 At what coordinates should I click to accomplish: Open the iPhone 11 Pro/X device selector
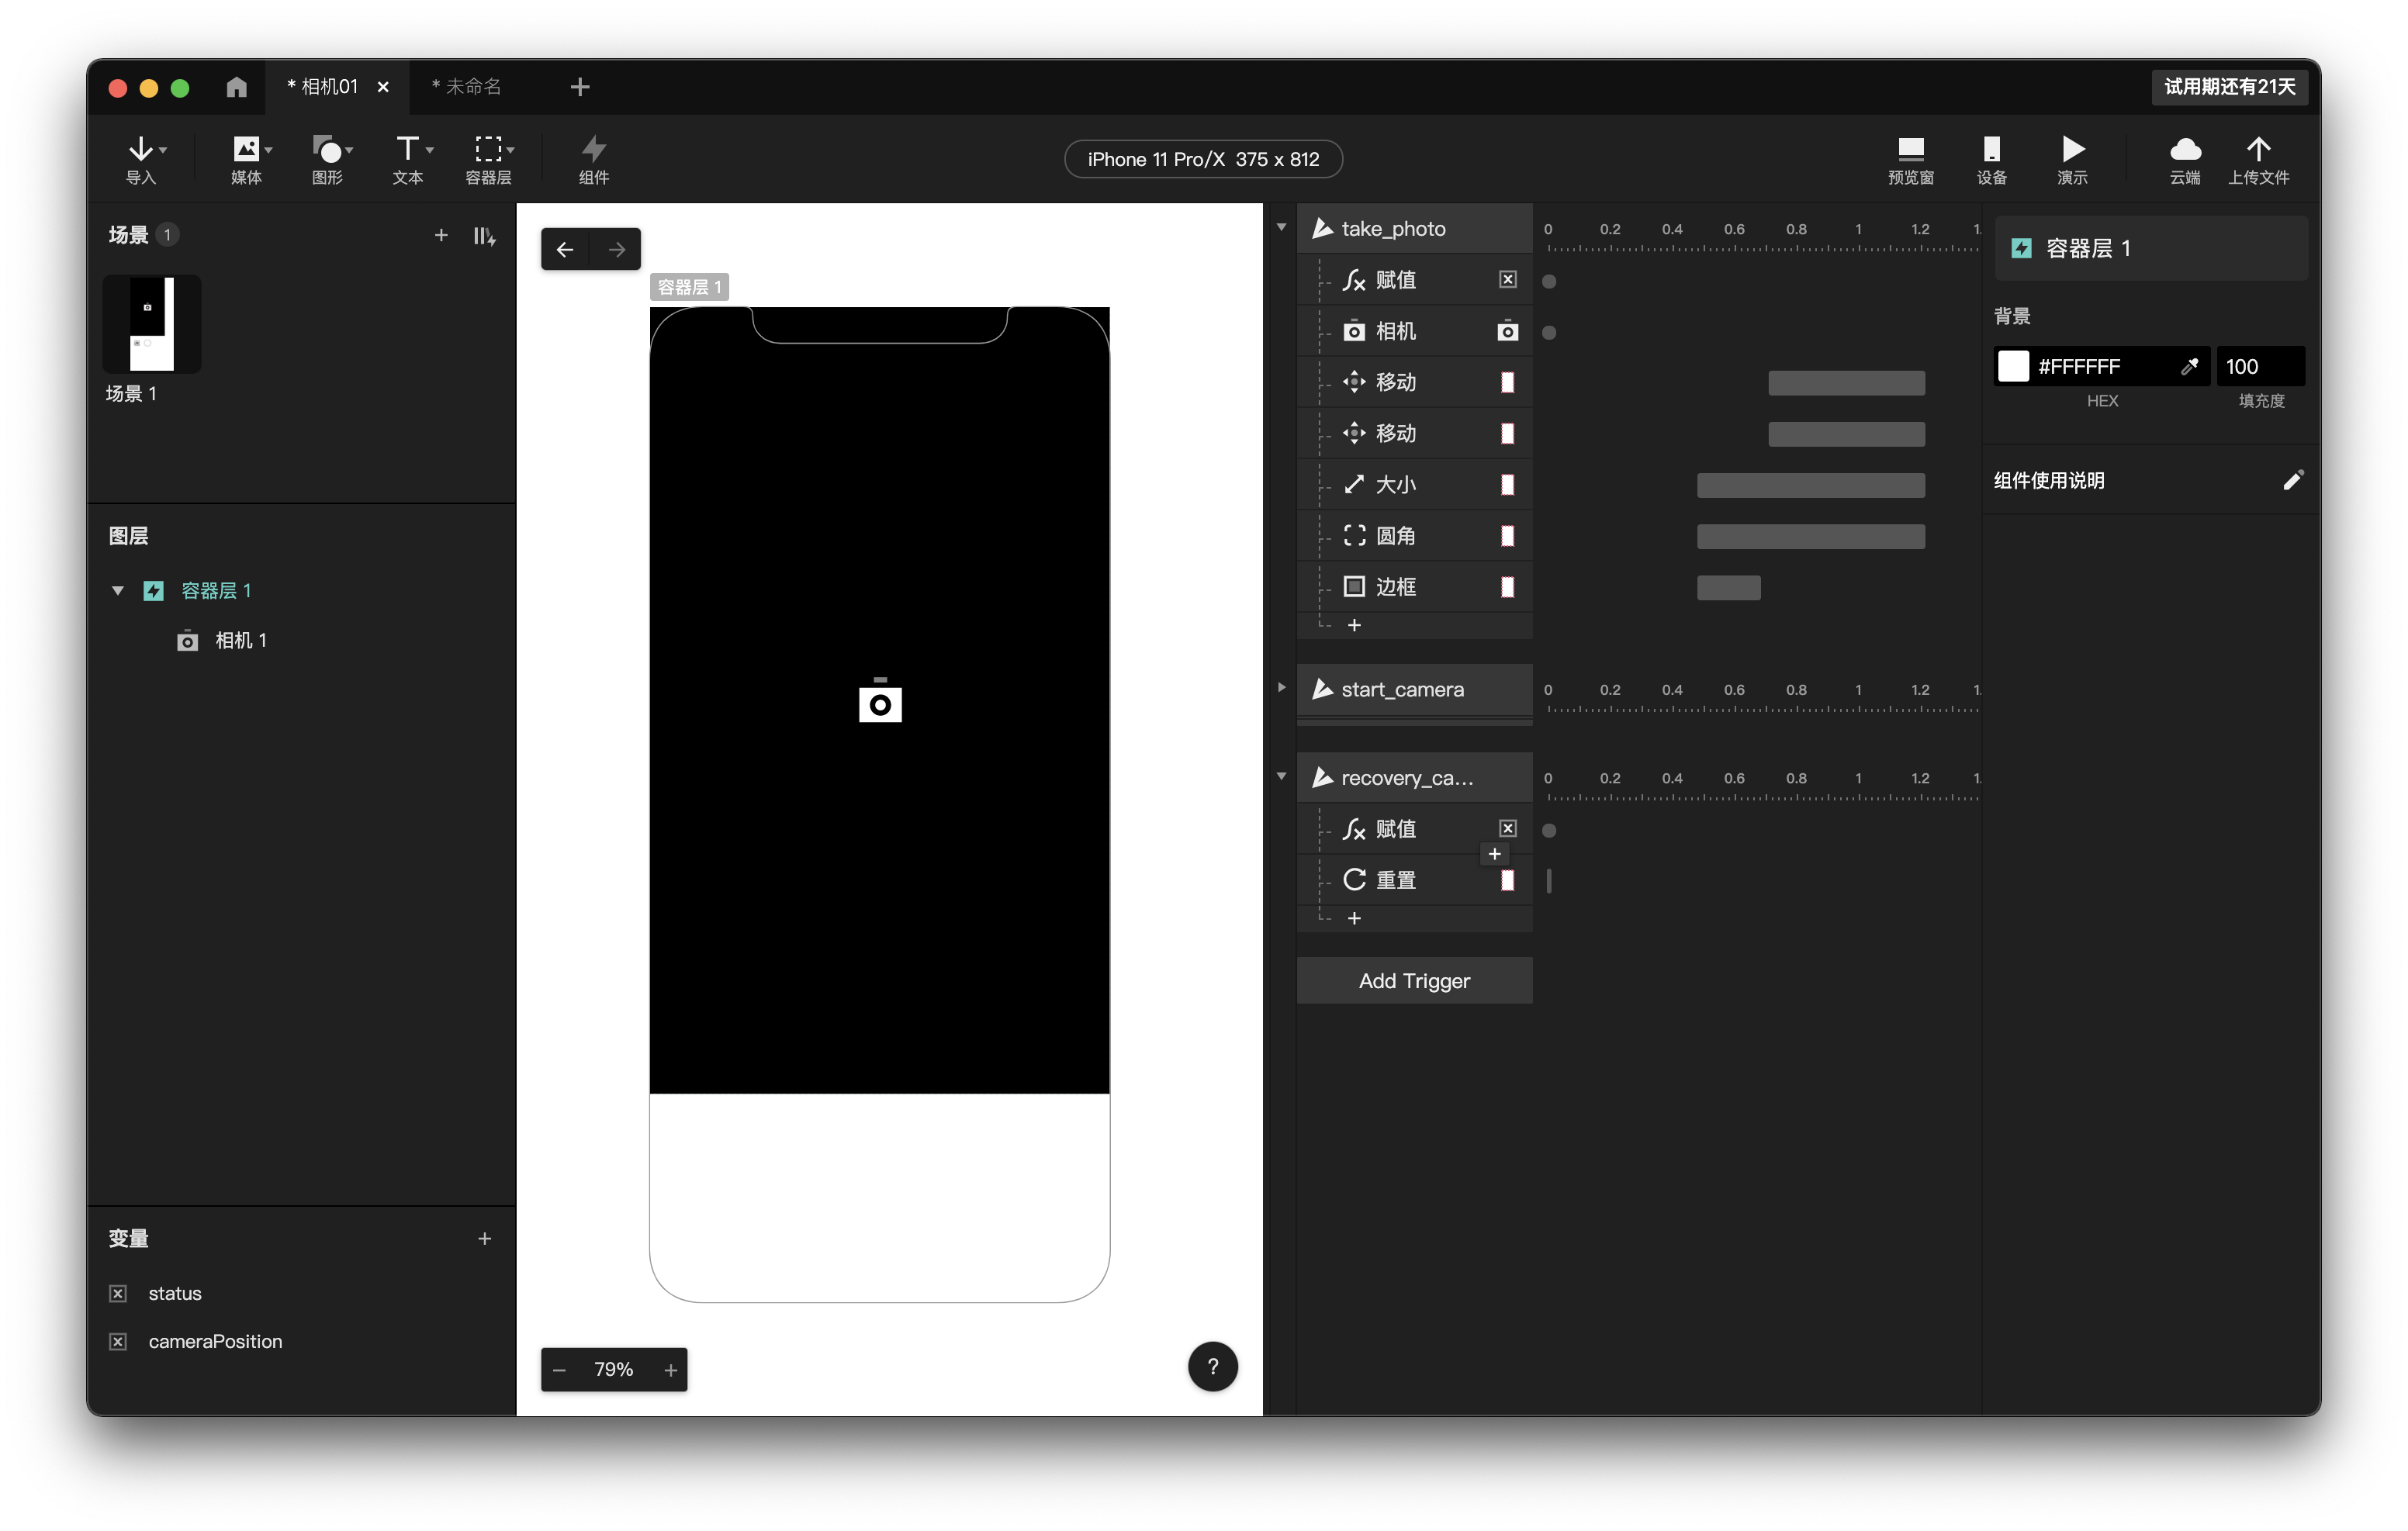(x=1203, y=159)
